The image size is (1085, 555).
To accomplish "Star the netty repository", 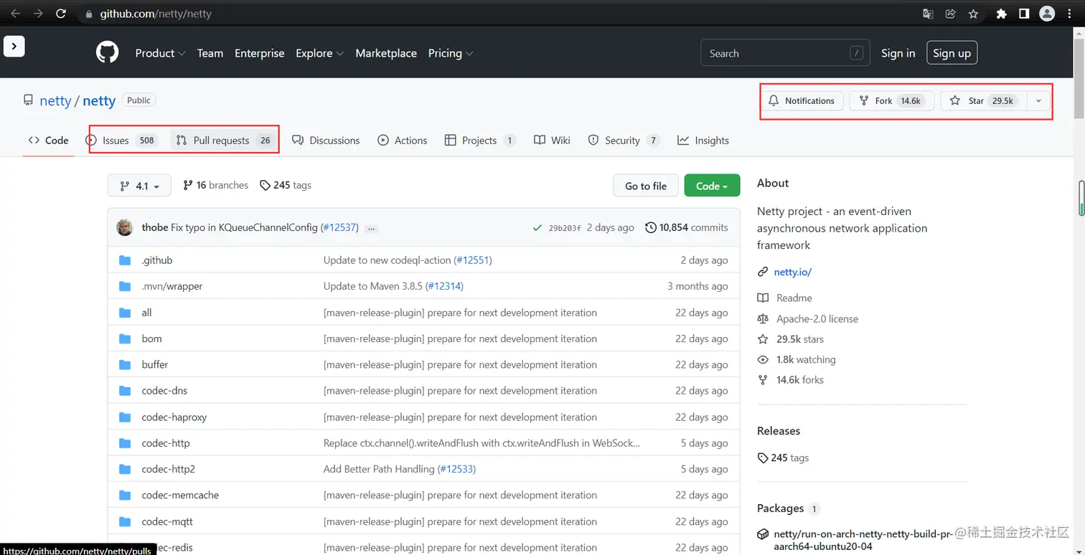I will [x=984, y=101].
